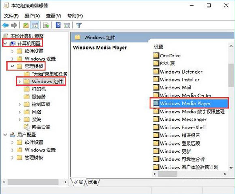Click the Windows Installer folder icon
235x194 pixels.
tap(156, 79)
